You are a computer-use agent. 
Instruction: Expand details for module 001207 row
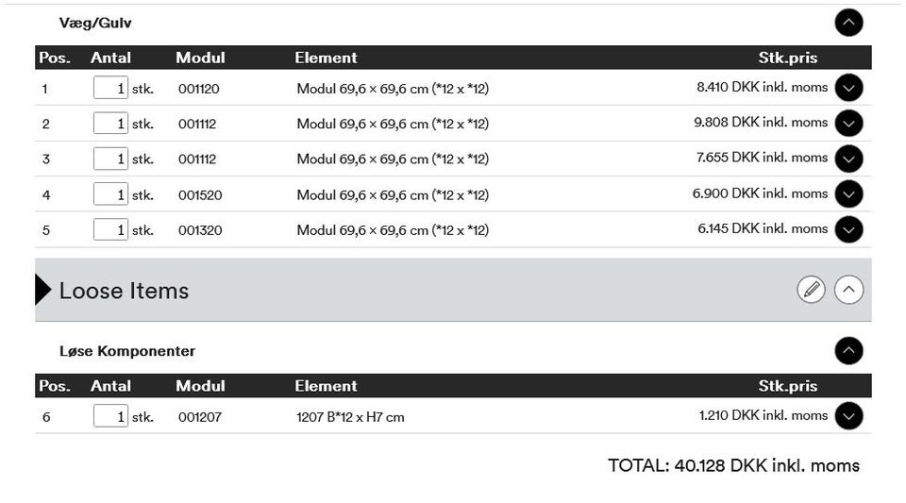coord(848,416)
